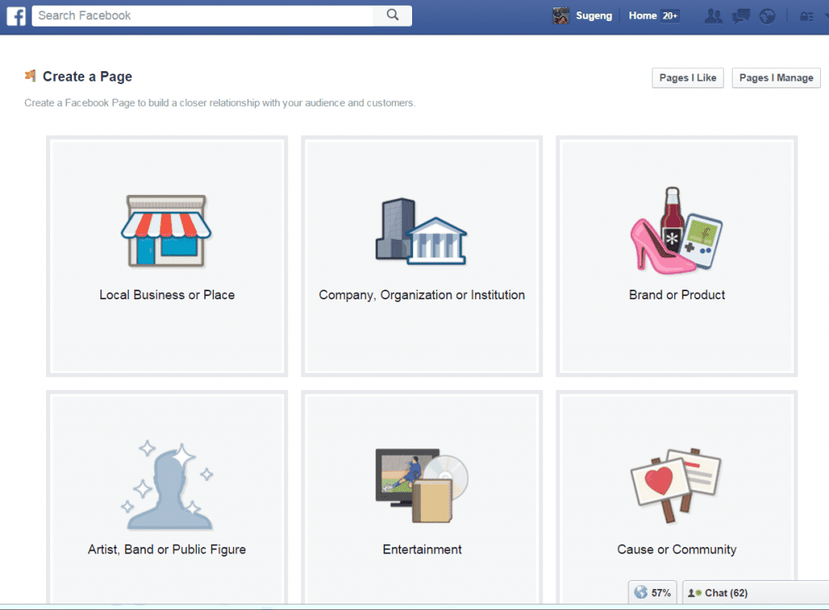Click the search magnifier button

pyautogui.click(x=393, y=15)
